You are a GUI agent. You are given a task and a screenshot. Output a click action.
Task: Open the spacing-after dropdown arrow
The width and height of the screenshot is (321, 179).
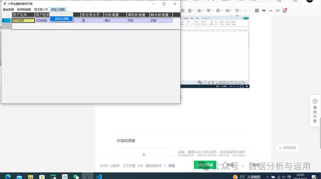point(212,11)
